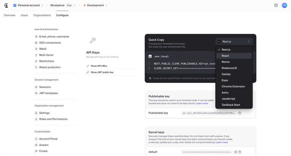Choose Gatsby in the framework list
Screen dimensions: 291x156
[234, 74]
